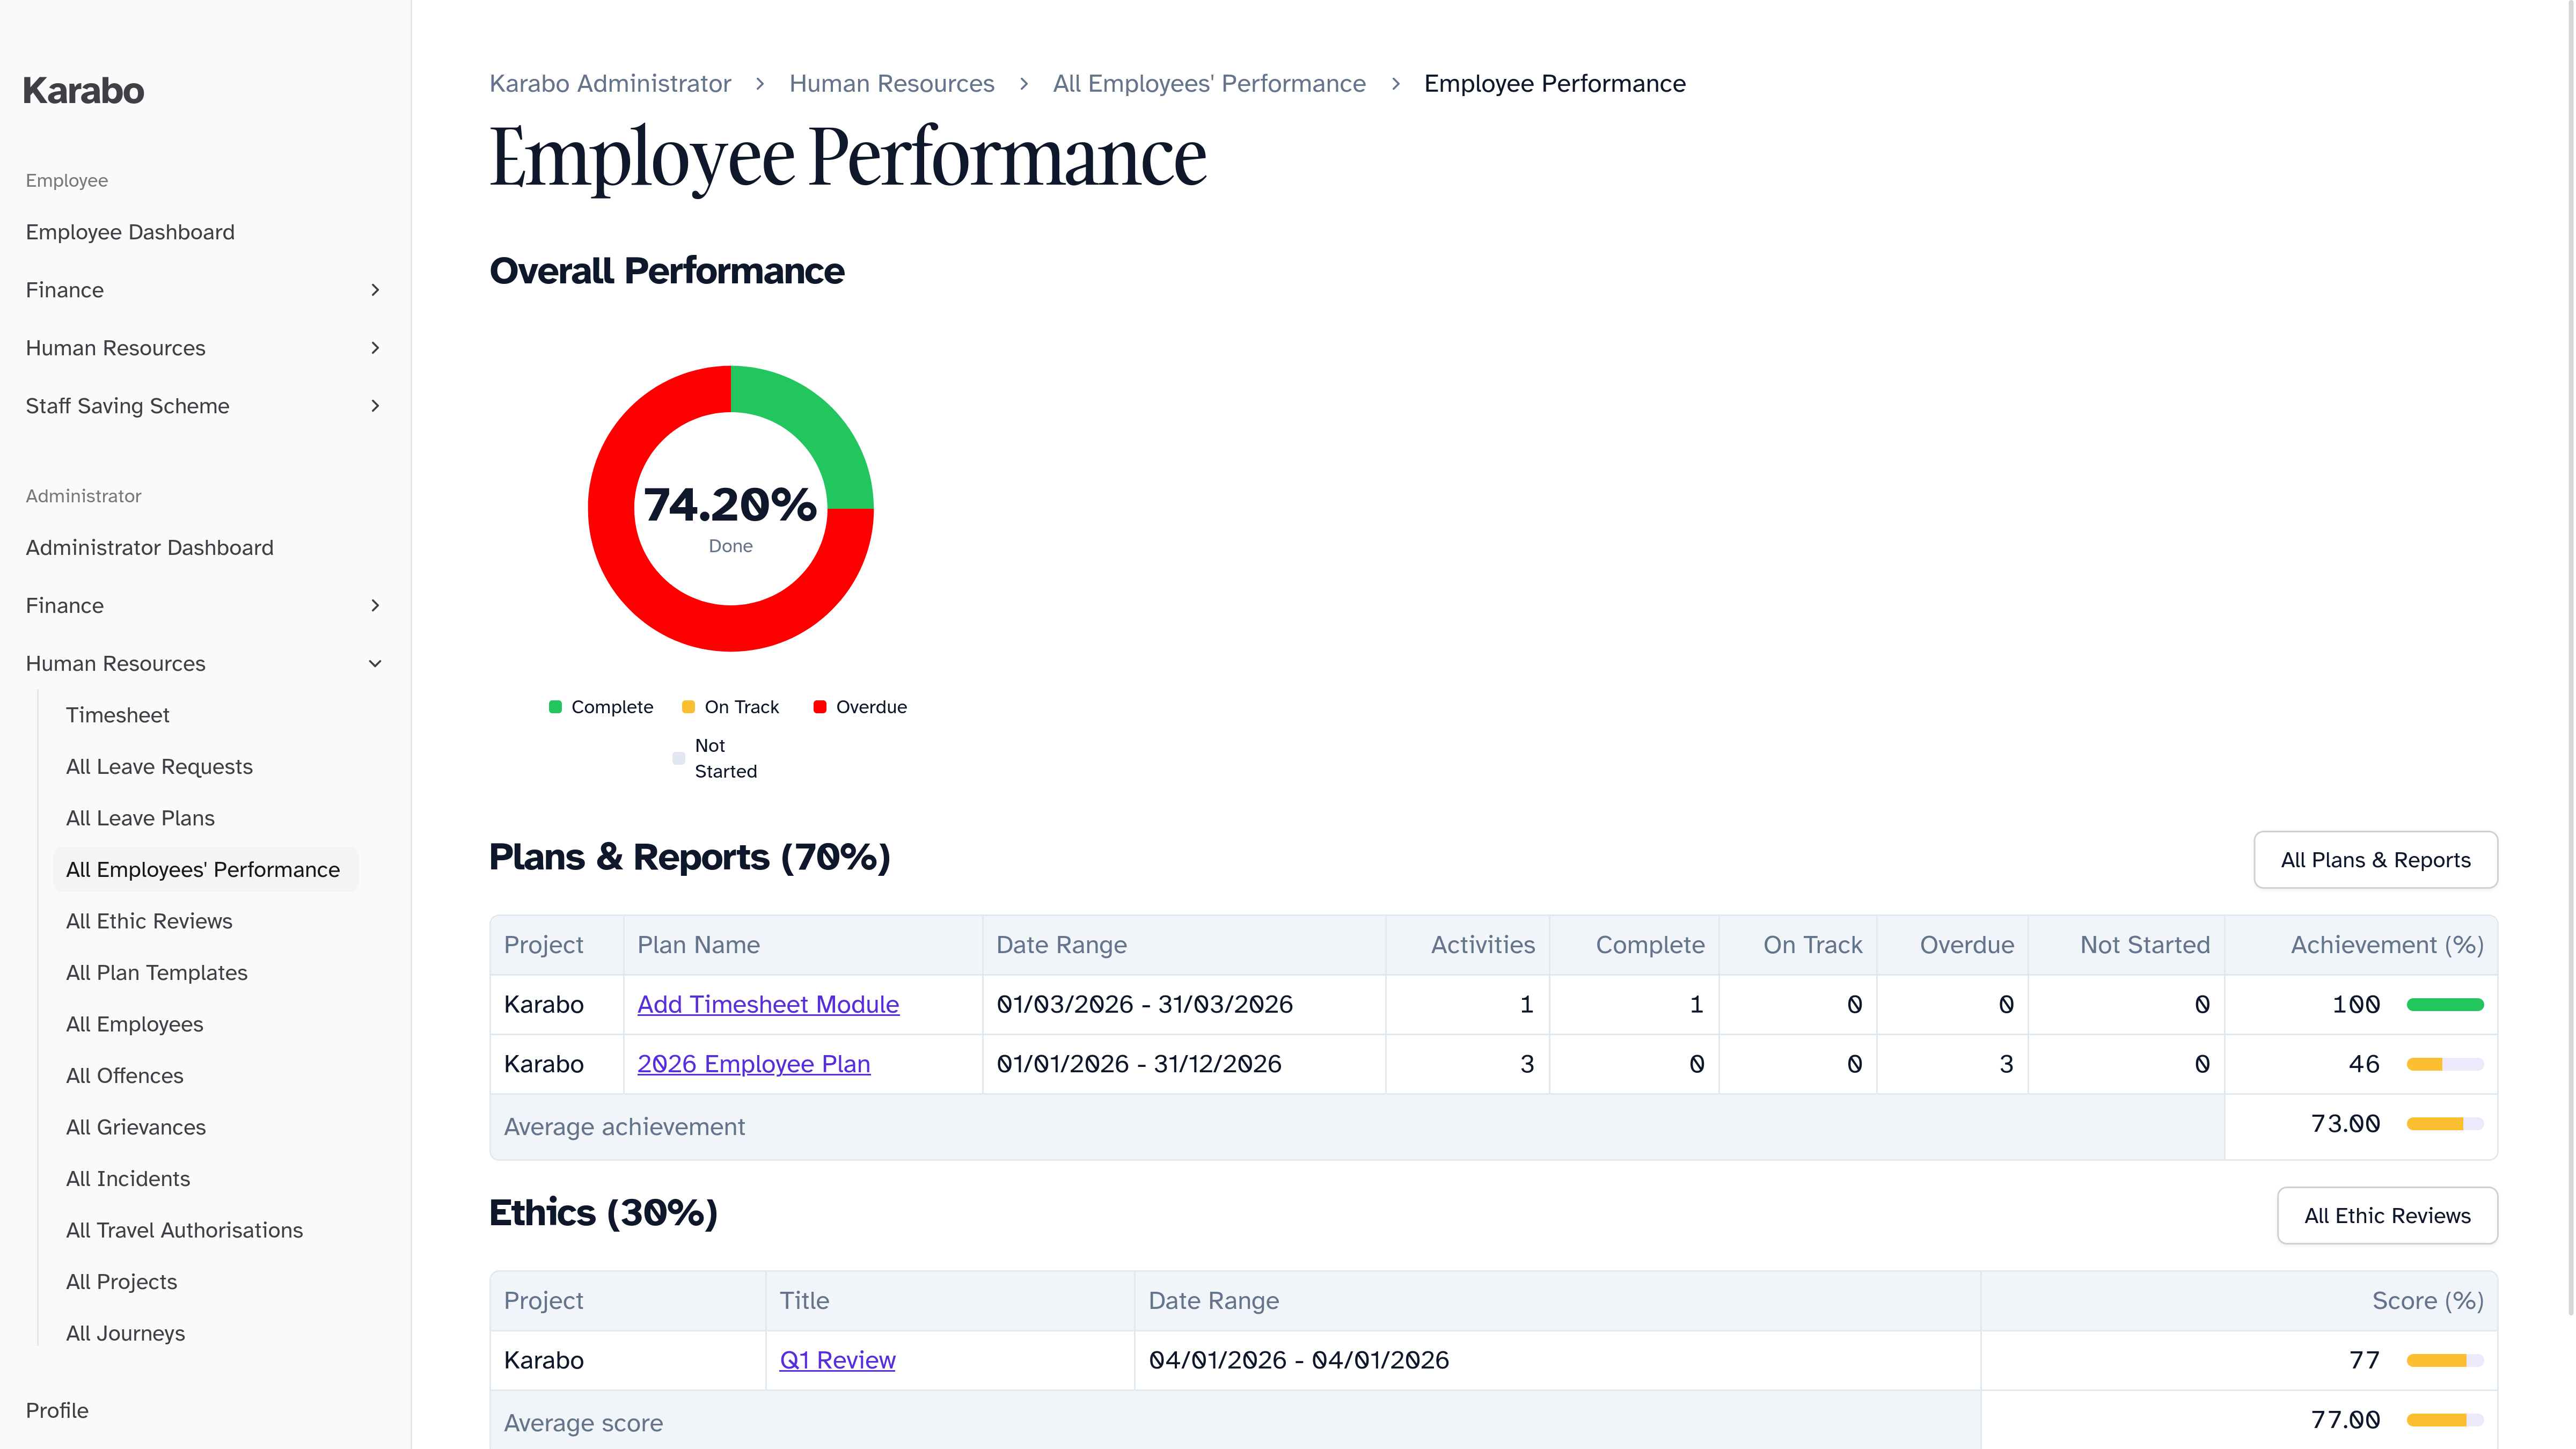Expand Employee Human Resources chevron
The width and height of the screenshot is (2576, 1449).
tap(375, 348)
